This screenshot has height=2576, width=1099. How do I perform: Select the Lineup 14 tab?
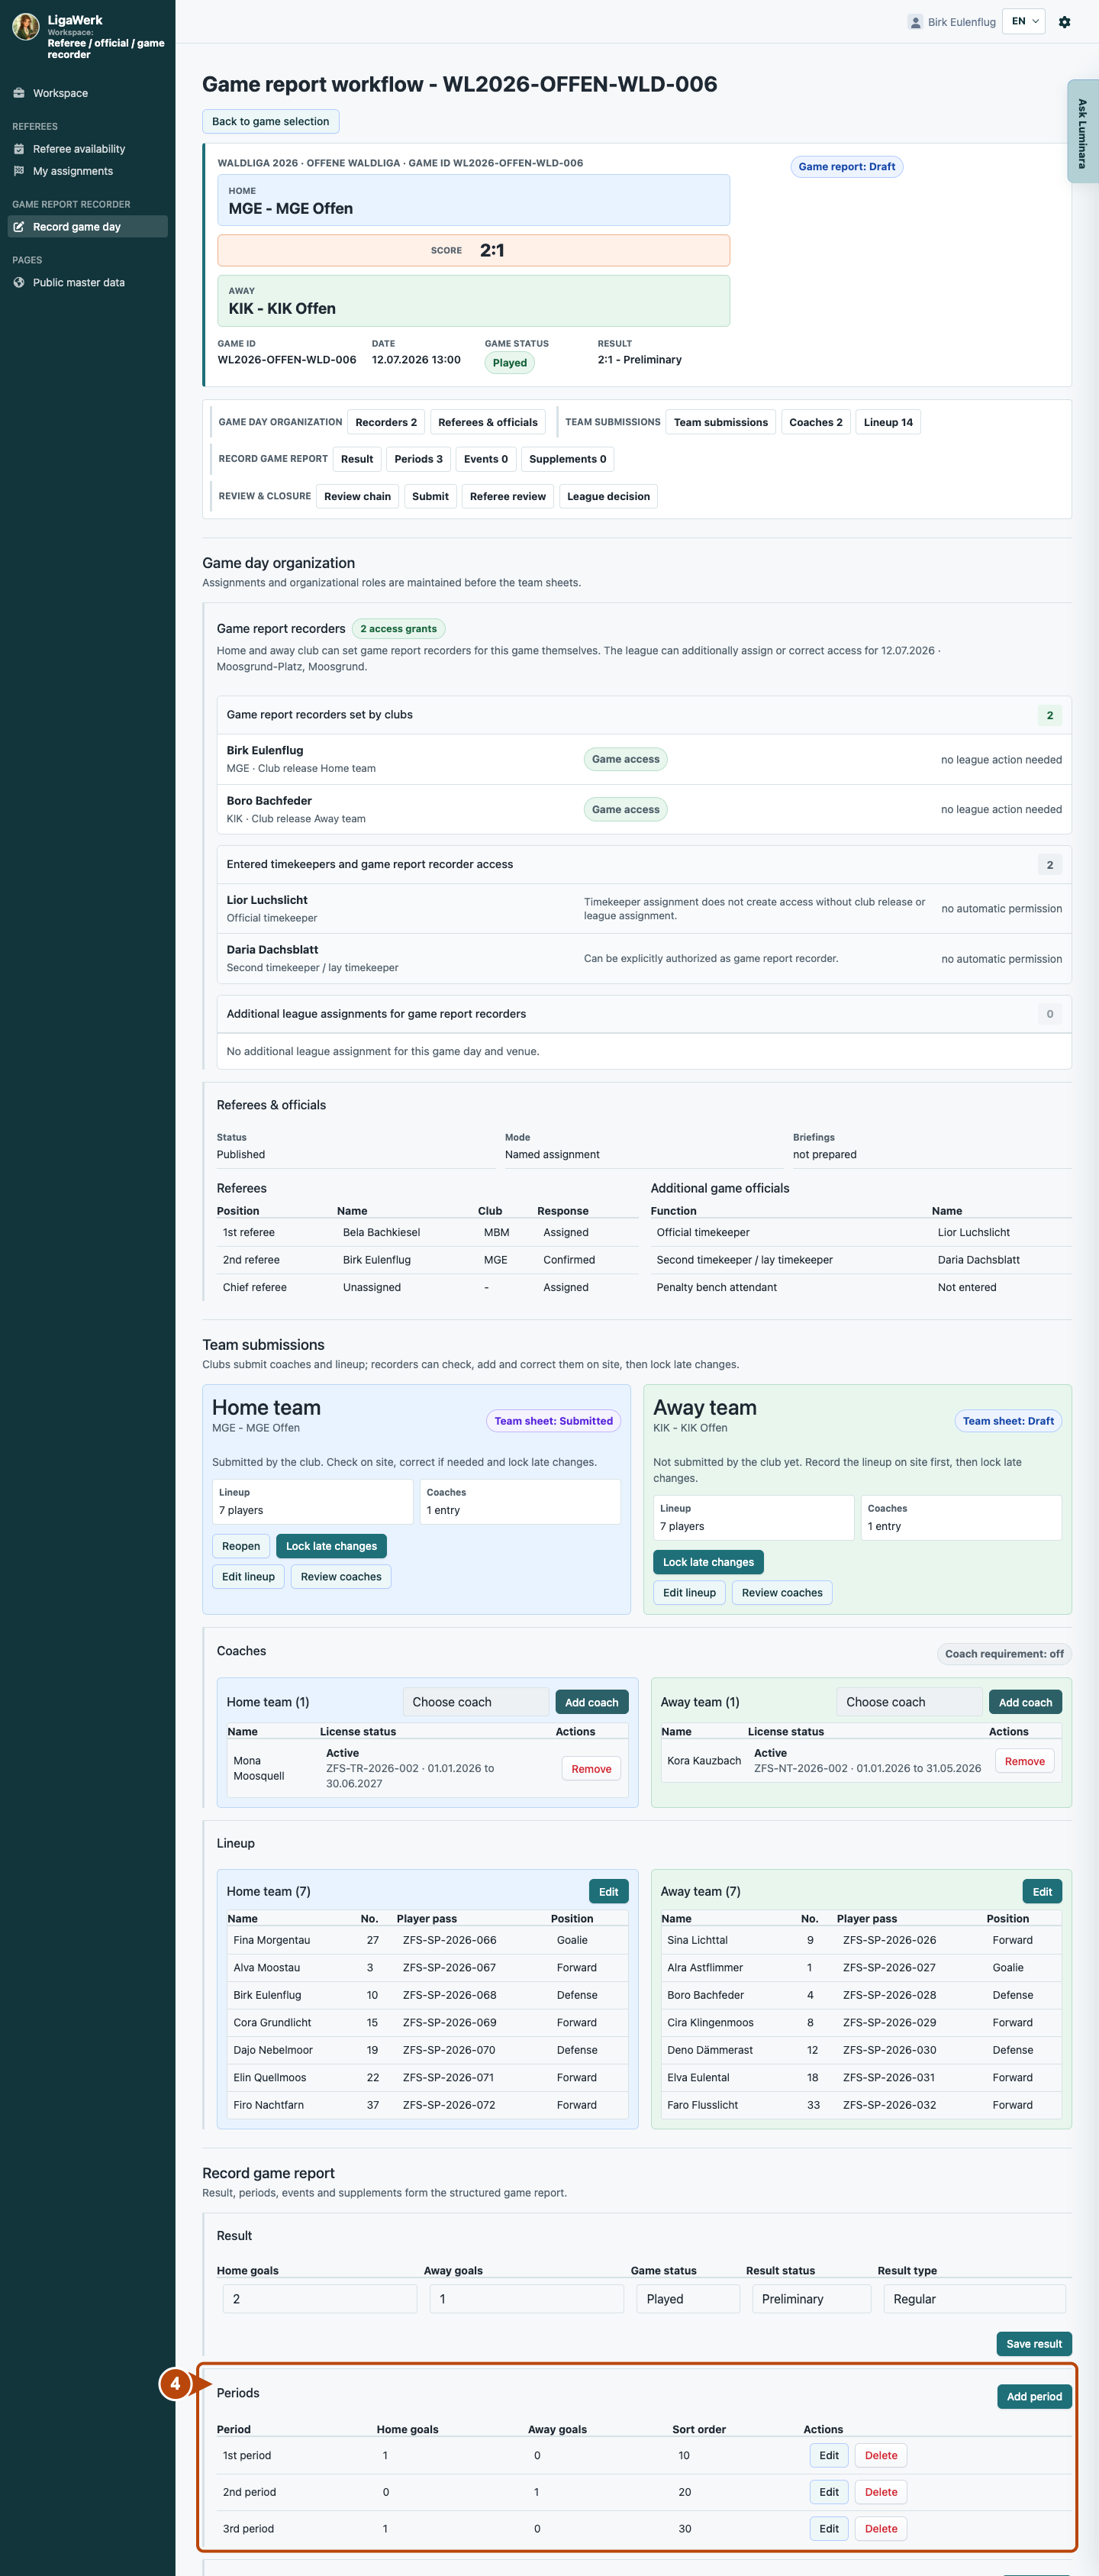[888, 422]
